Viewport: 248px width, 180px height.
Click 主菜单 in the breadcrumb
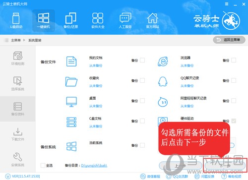16,40
